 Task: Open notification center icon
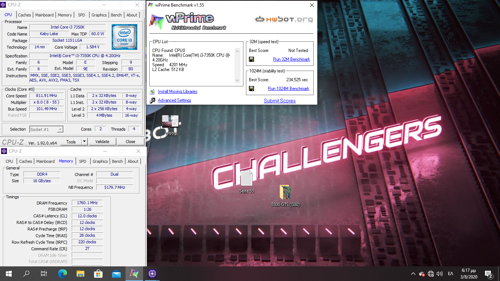[488, 273]
